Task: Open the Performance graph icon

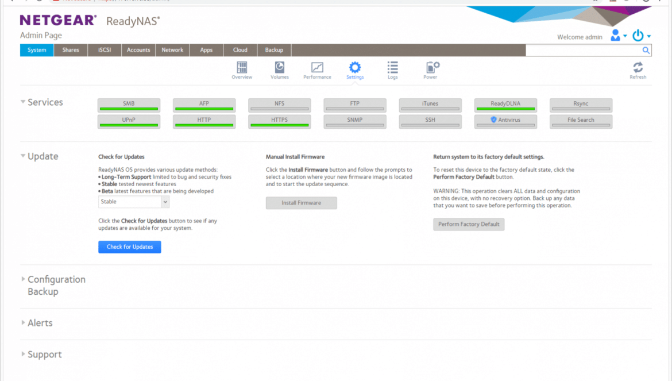Action: 317,70
